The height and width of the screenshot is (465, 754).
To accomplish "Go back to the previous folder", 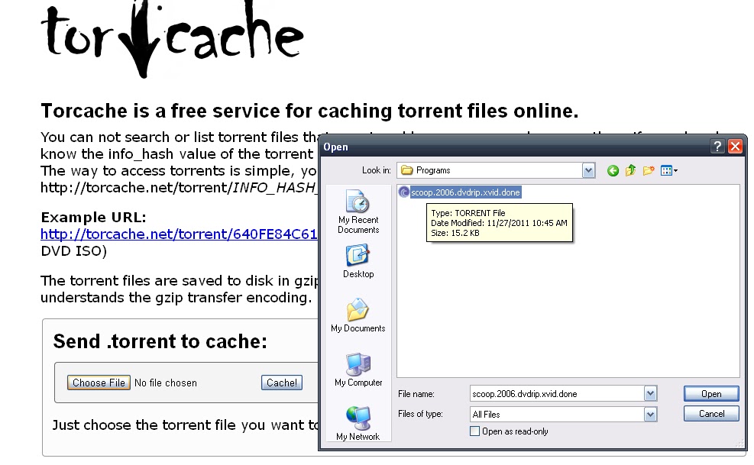I will tap(612, 170).
